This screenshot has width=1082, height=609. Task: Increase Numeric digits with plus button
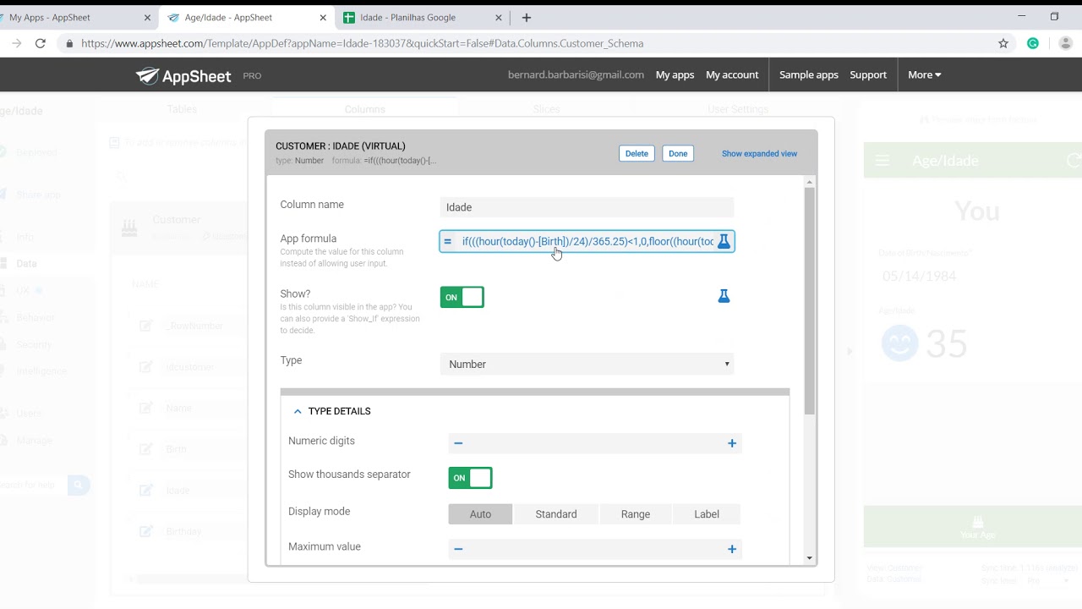(732, 443)
